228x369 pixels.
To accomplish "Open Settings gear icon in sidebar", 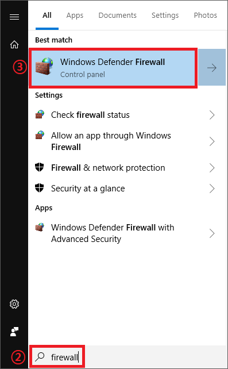I will [14, 304].
